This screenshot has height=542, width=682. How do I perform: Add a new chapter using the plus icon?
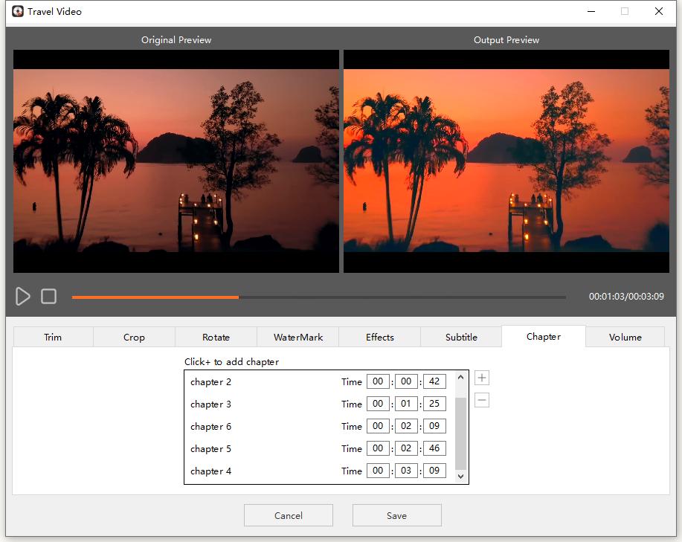click(x=481, y=377)
